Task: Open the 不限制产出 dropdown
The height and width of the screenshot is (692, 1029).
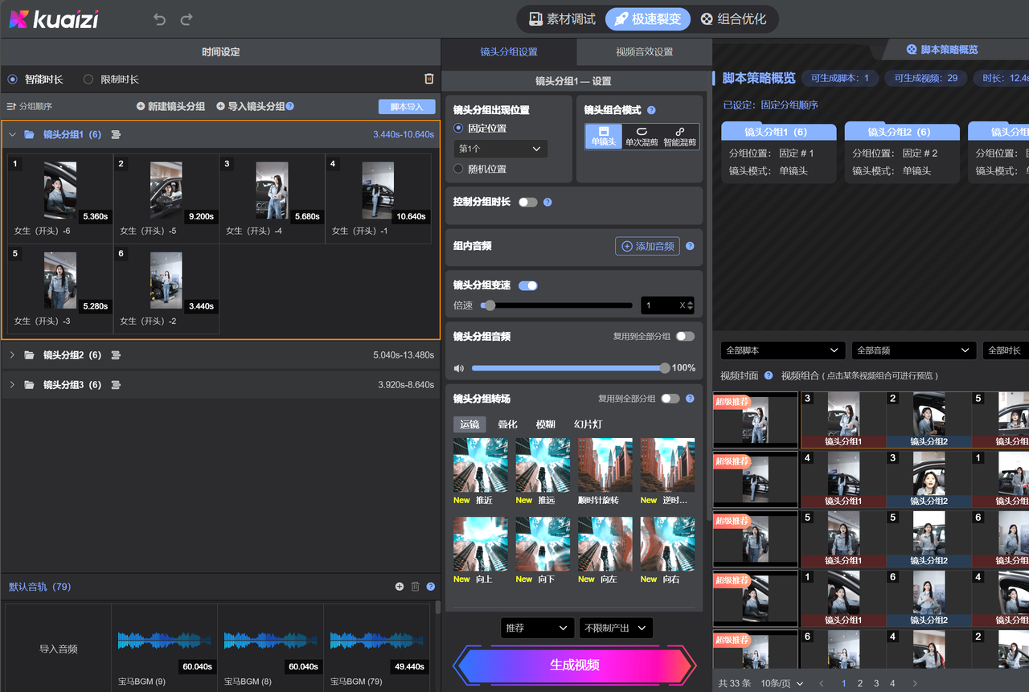Action: [x=616, y=628]
